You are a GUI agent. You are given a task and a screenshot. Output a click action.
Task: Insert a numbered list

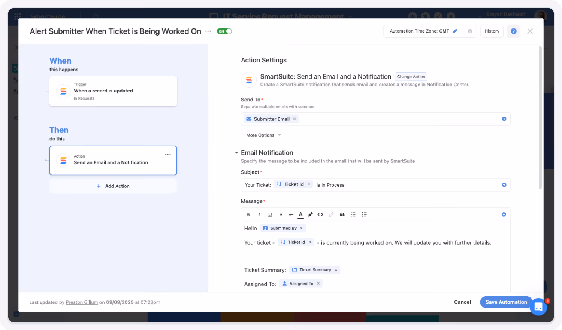click(x=364, y=214)
